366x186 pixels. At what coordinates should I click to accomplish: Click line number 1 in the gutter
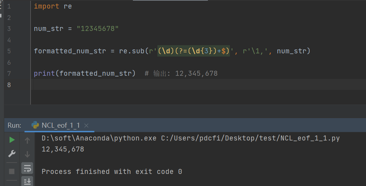click(9, 6)
